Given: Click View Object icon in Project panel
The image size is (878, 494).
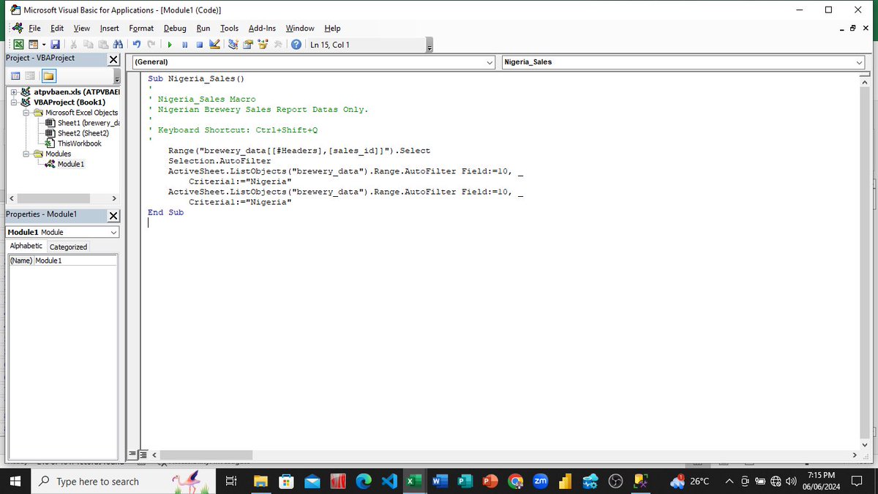Looking at the screenshot, I should pyautogui.click(x=30, y=76).
